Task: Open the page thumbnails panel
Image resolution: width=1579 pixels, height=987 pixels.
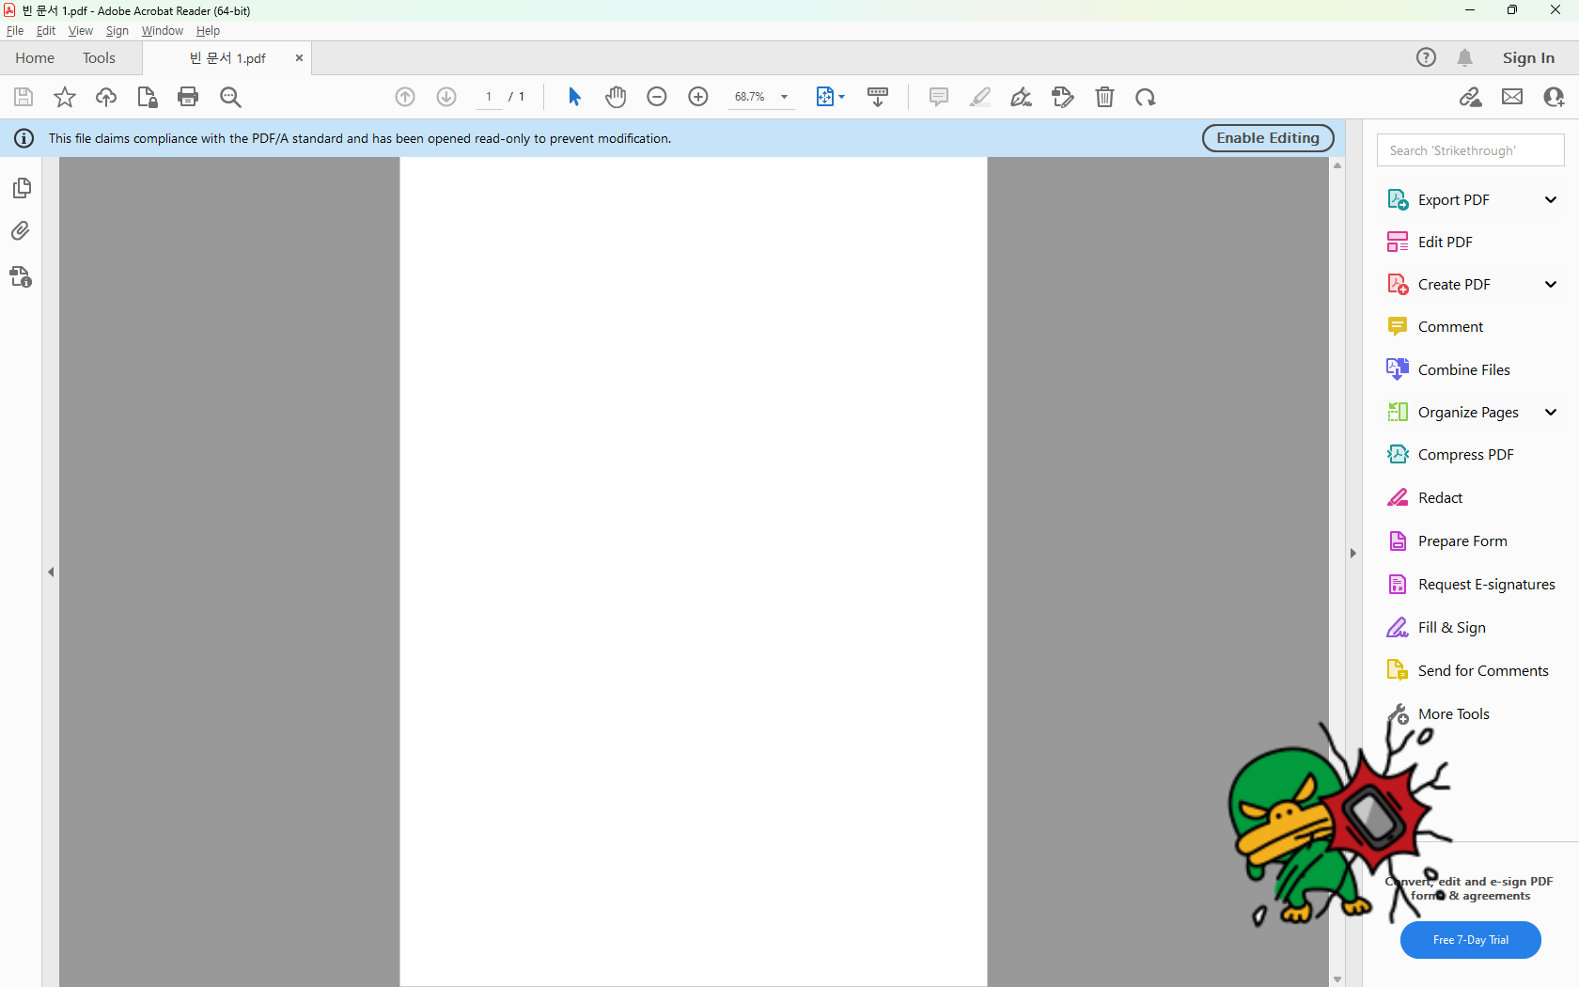Action: (22, 188)
